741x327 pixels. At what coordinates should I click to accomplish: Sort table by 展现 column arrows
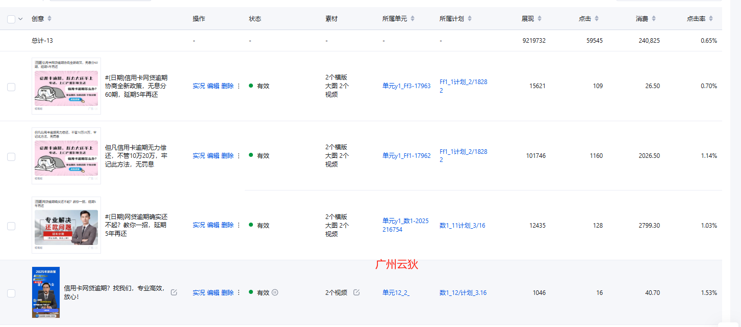click(540, 19)
